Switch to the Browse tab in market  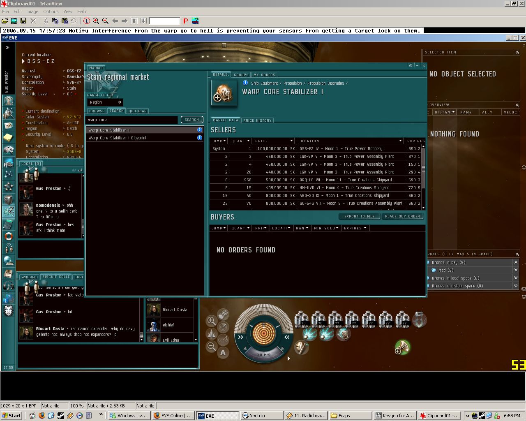click(x=97, y=111)
